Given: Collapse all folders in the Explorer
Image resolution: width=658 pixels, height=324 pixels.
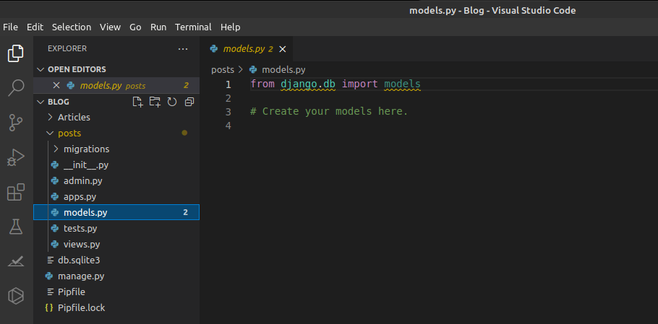Looking at the screenshot, I should (189, 102).
